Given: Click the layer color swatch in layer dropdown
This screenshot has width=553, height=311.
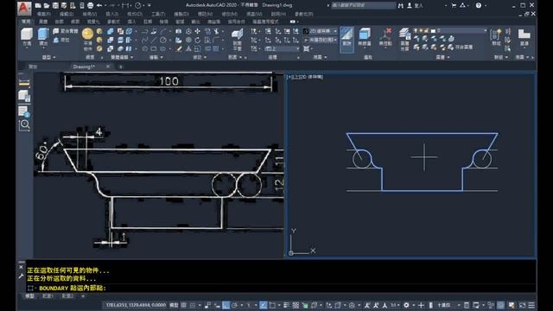Looking at the screenshot, I should coord(433,31).
